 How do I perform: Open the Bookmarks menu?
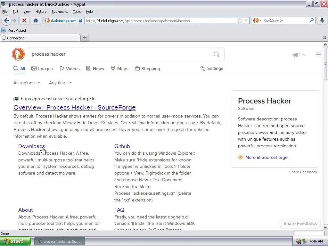point(60,12)
